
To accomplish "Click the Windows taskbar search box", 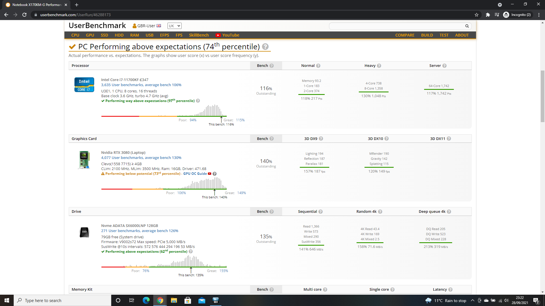I will pyautogui.click(x=62, y=300).
